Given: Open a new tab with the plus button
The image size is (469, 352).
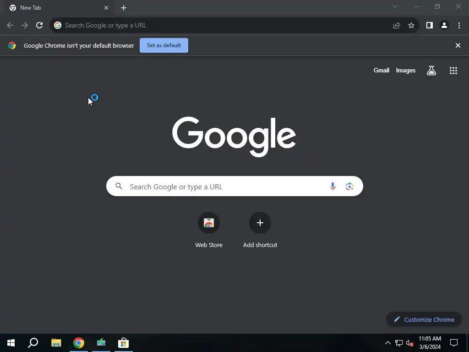Looking at the screenshot, I should 124,8.
